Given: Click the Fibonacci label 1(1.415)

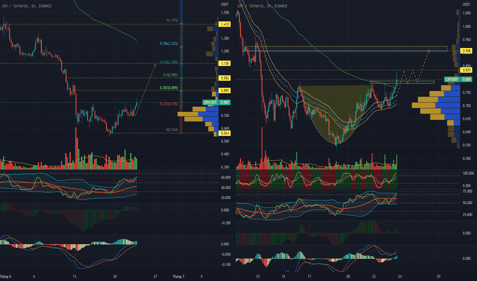Looking at the screenshot, I should tap(172, 20).
